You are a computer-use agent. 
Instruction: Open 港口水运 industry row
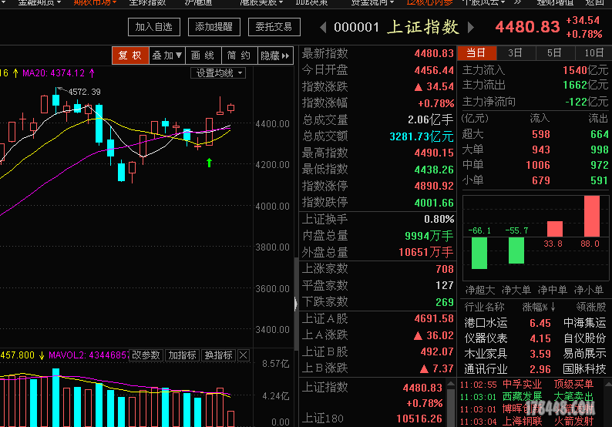coord(535,323)
